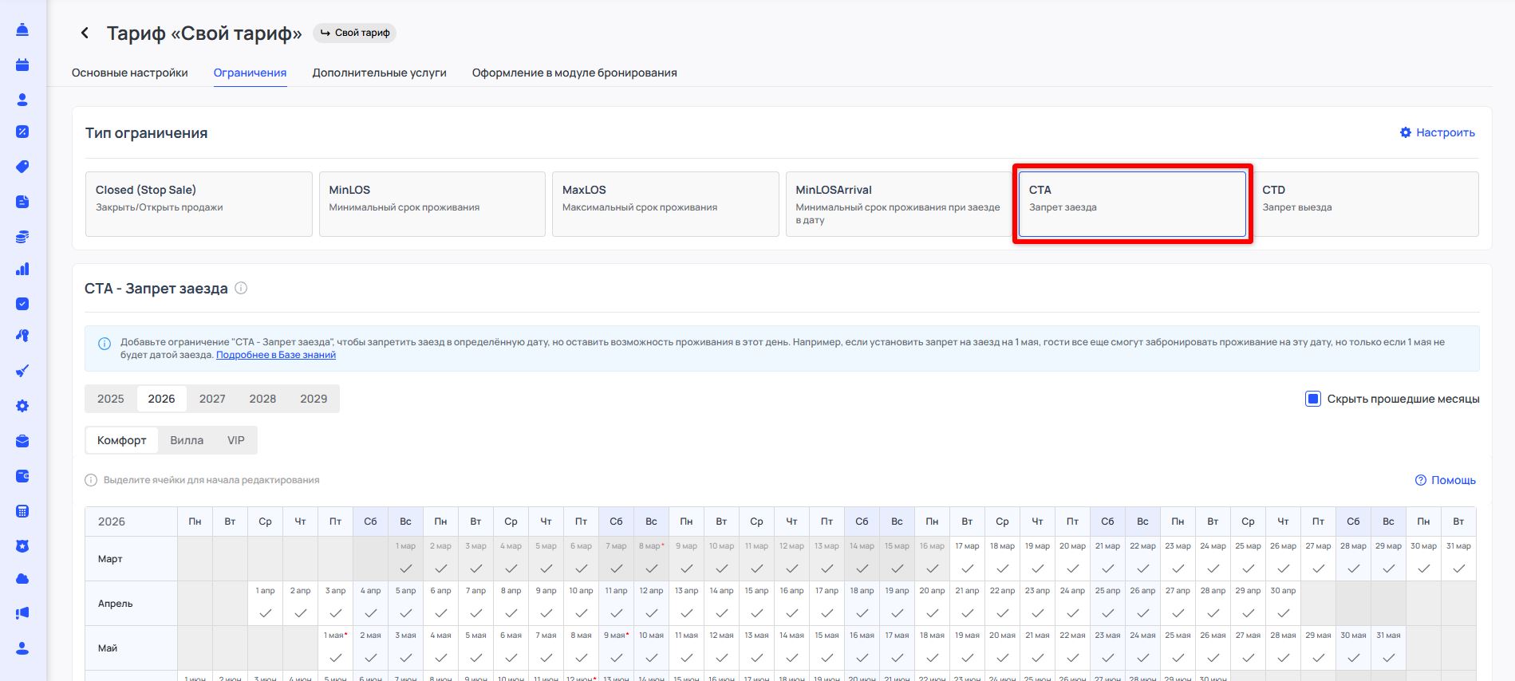Open the bar chart statistics icon
Screen dimensions: 1515x681
22,270
